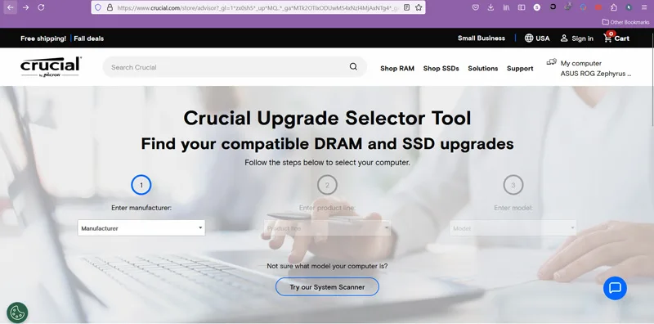
Task: Open the Support menu
Action: [x=520, y=69]
